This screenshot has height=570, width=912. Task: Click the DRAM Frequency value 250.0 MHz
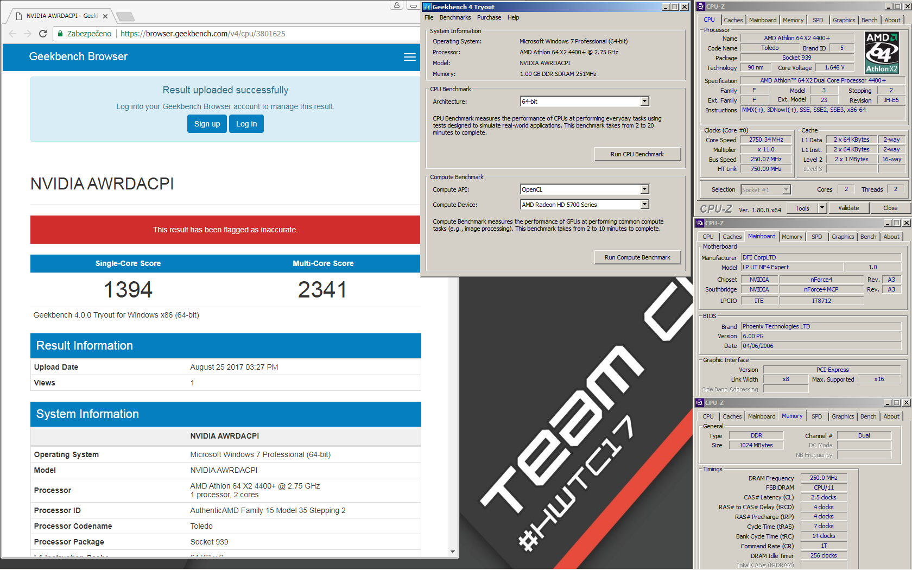(824, 478)
